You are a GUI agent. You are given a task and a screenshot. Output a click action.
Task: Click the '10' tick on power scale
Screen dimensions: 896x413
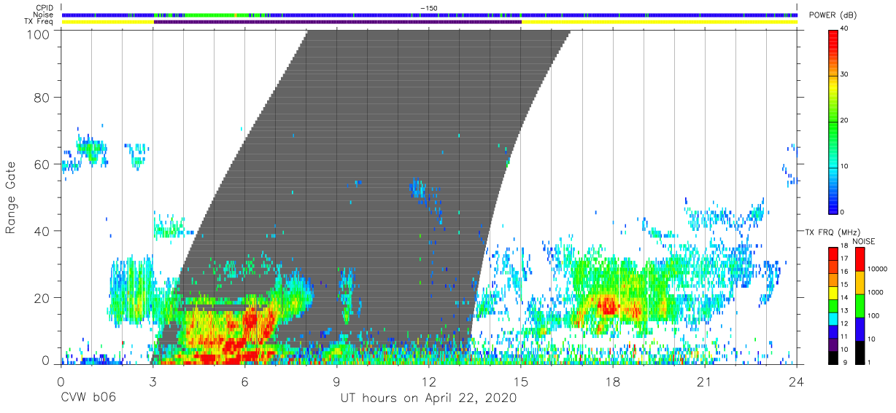pos(845,167)
